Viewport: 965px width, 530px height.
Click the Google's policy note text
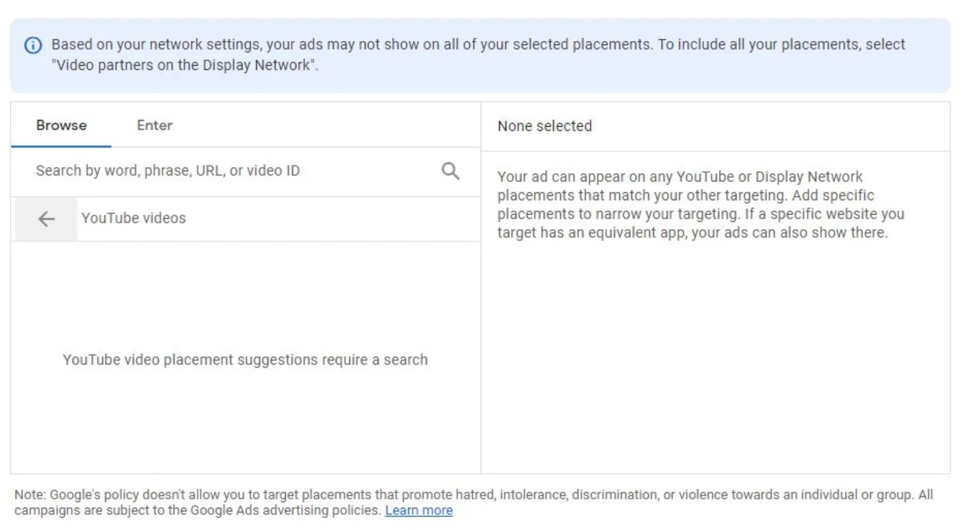click(x=473, y=502)
